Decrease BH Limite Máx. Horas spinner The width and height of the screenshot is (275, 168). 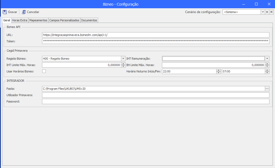point(267,66)
